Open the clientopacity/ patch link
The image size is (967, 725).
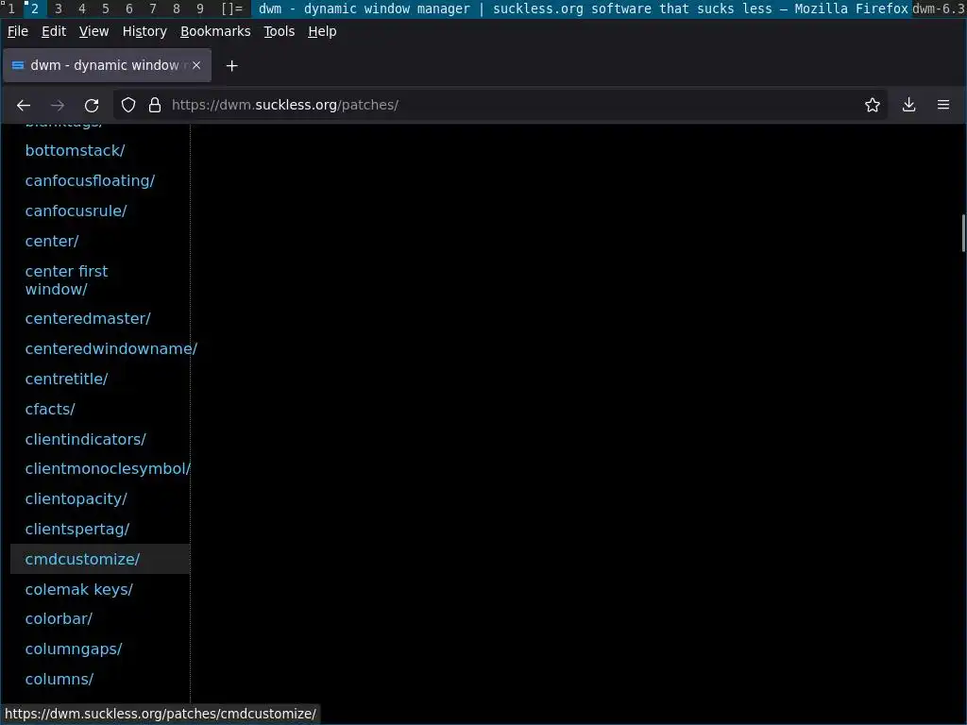click(76, 499)
